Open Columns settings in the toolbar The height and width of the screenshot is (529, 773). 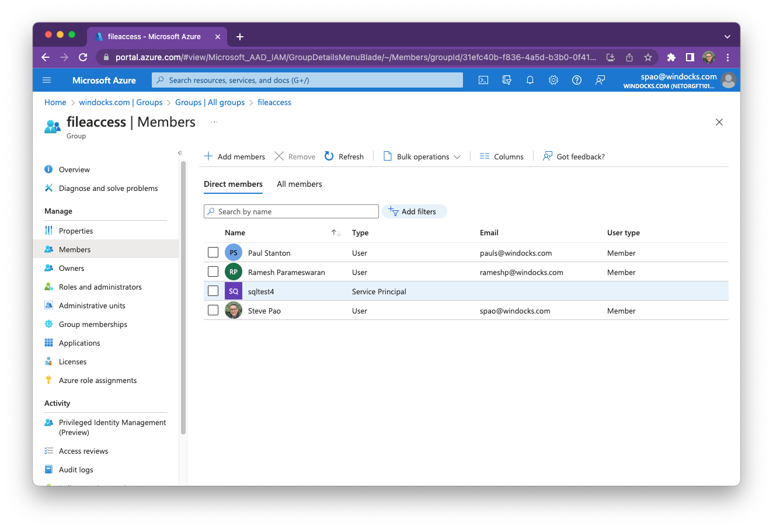click(x=501, y=156)
